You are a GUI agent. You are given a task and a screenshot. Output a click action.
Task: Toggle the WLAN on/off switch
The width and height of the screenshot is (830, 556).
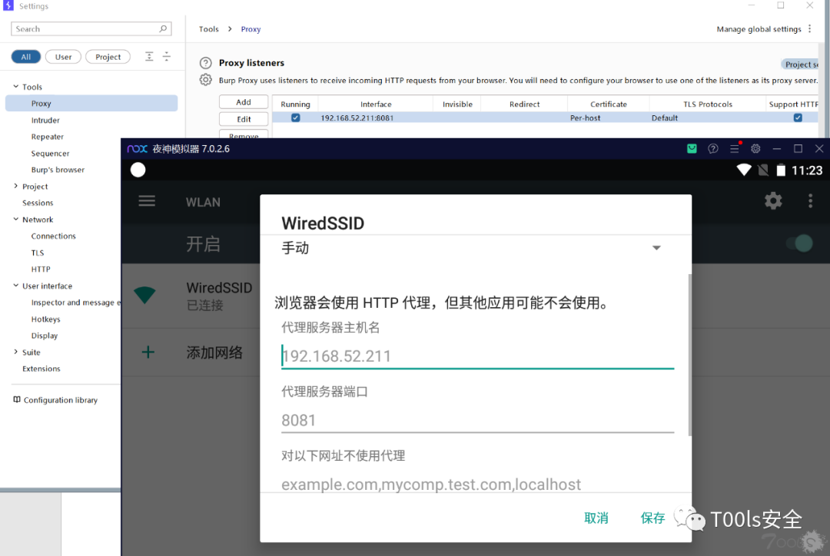800,243
